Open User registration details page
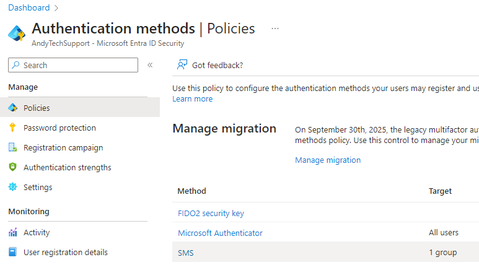This screenshot has height=265, width=479. 66,253
